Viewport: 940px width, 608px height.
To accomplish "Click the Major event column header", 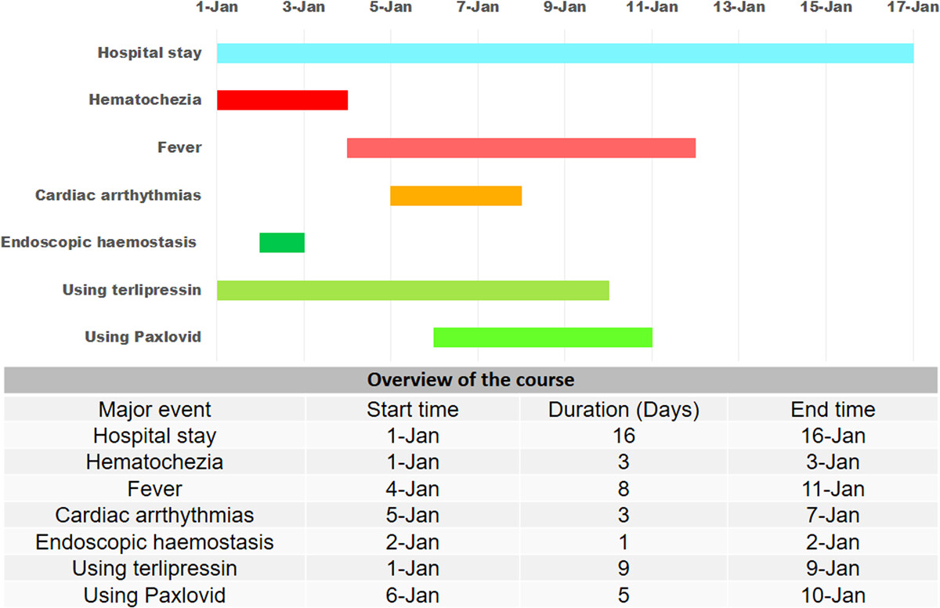I will click(154, 410).
